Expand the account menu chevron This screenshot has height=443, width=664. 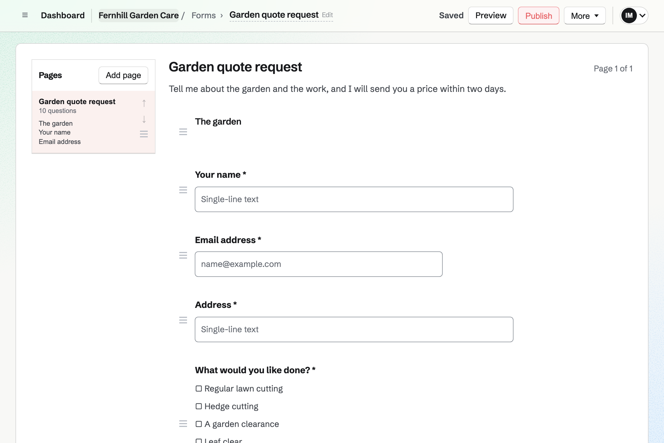tap(642, 16)
